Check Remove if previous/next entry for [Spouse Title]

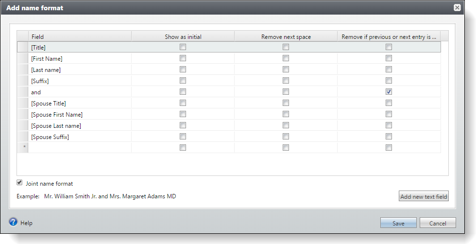pyautogui.click(x=389, y=103)
